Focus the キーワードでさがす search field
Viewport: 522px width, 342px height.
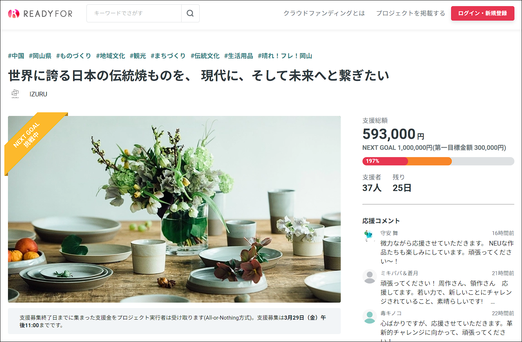(x=134, y=13)
